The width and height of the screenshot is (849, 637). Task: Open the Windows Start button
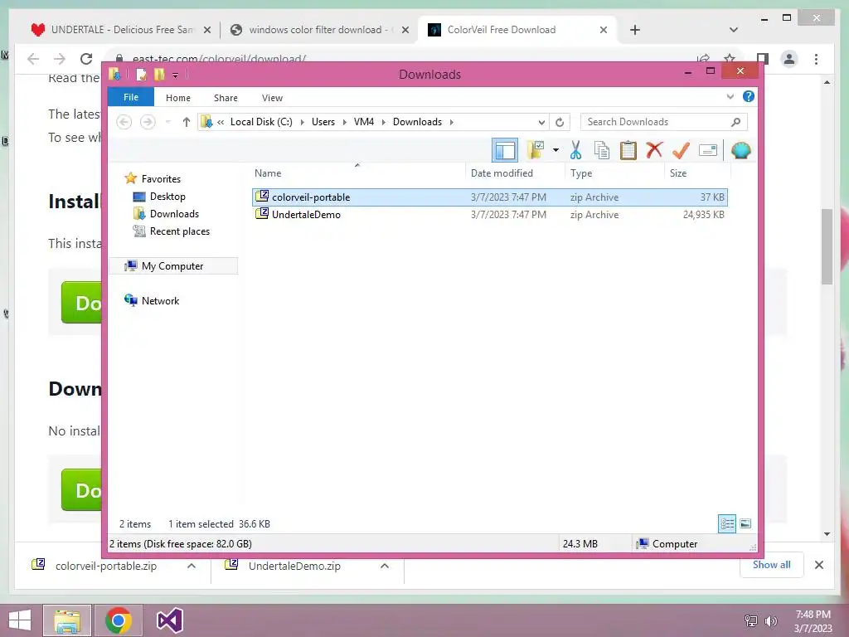pyautogui.click(x=20, y=620)
